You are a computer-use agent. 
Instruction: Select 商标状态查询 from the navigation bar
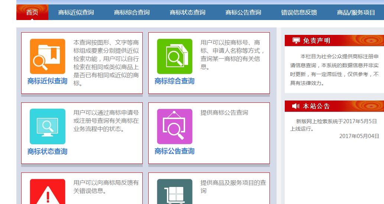pyautogui.click(x=187, y=12)
